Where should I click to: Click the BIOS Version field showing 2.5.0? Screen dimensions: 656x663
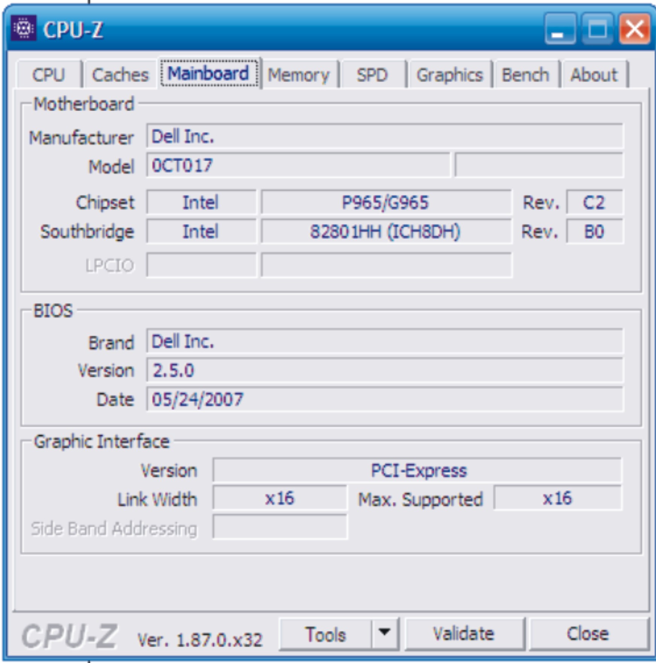click(x=385, y=370)
